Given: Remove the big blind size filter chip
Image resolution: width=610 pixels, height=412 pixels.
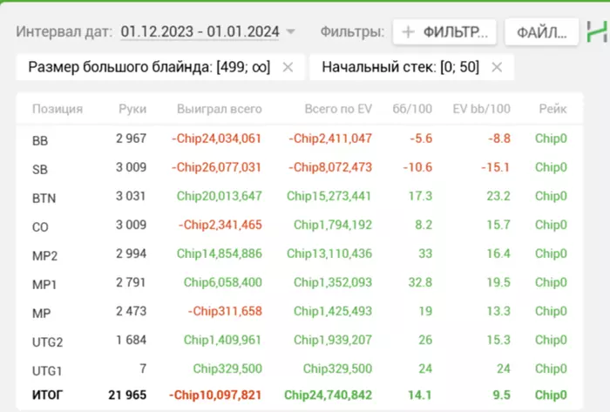Looking at the screenshot, I should [288, 67].
